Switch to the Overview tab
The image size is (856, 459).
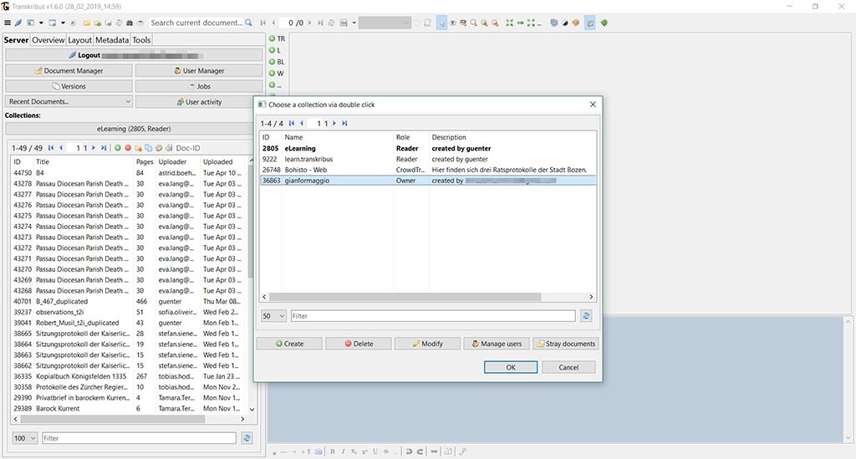pos(48,40)
